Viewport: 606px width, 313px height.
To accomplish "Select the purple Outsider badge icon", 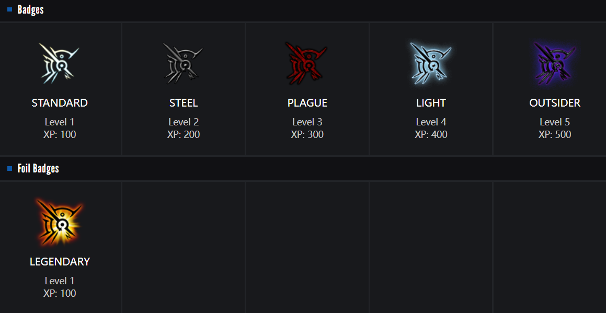I will pyautogui.click(x=555, y=64).
